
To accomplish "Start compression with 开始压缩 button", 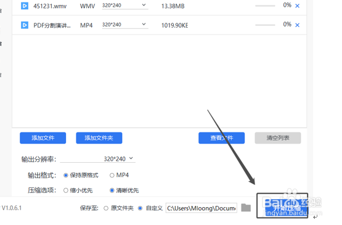I will coord(286,208).
